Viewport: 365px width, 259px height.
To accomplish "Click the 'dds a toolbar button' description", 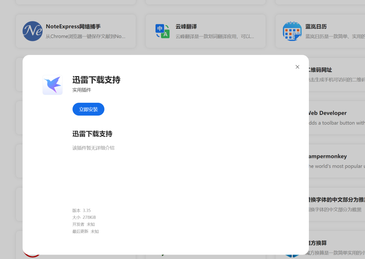I will coord(337,123).
